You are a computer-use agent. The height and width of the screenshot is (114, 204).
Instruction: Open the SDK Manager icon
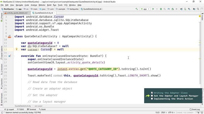(189, 9)
